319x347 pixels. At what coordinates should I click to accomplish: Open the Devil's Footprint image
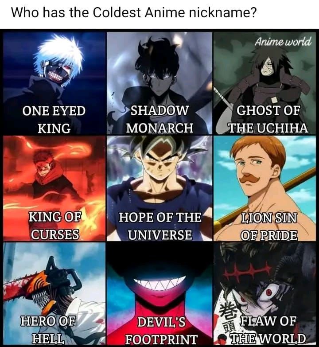pyautogui.click(x=159, y=294)
